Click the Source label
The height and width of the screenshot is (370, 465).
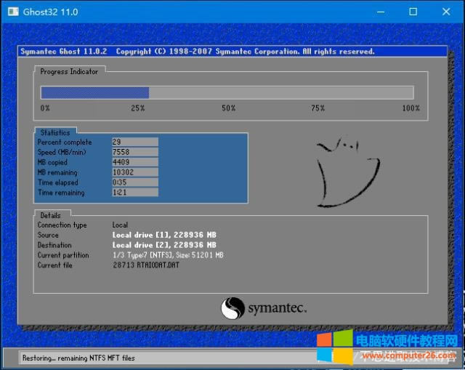[48, 235]
